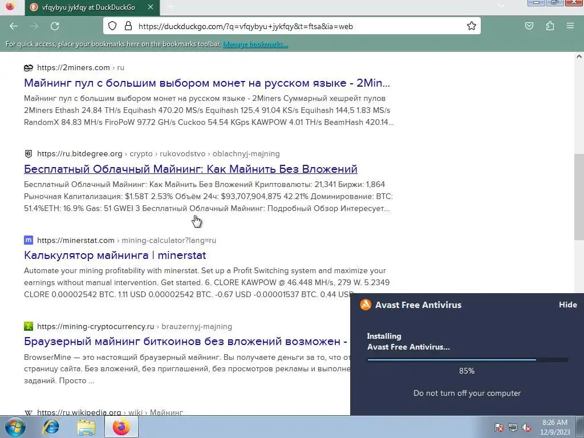Viewport: 584px width, 438px height.
Task: Click the 2miners favicon icon
Action: point(29,68)
